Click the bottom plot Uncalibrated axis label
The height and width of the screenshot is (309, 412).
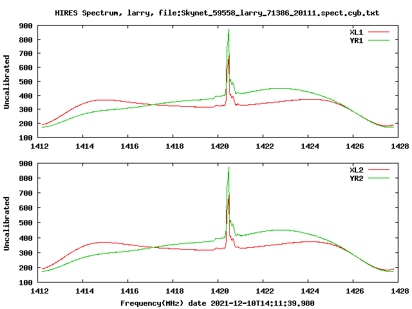coord(6,223)
